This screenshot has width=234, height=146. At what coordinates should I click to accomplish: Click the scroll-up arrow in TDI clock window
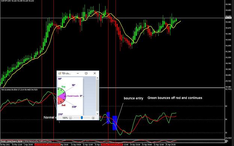[x=97, y=78]
